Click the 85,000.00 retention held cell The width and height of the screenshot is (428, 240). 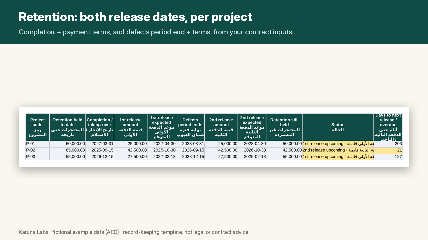pos(68,150)
